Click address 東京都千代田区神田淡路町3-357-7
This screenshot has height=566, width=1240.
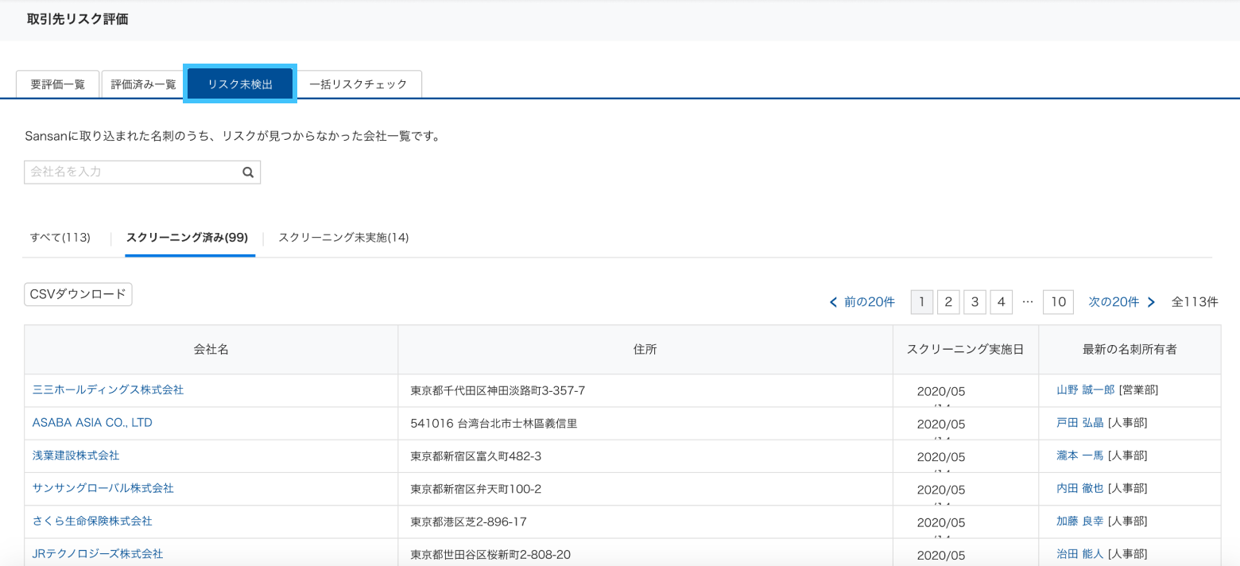pos(498,391)
